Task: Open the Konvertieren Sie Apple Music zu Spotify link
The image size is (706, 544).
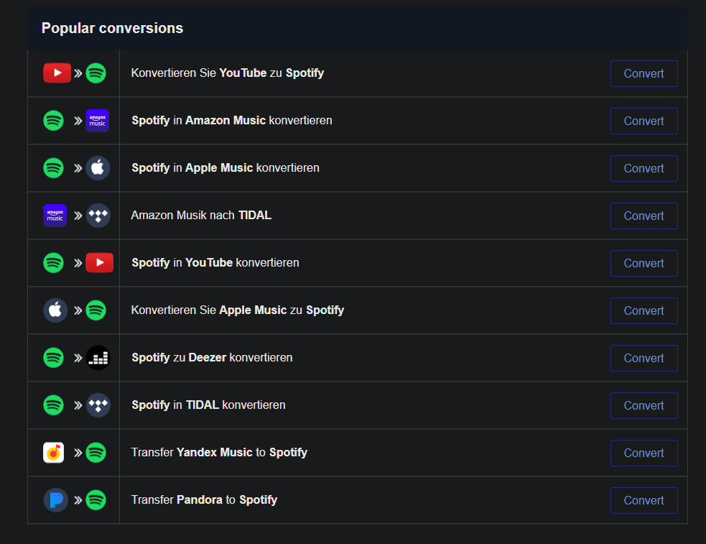Action: point(237,310)
